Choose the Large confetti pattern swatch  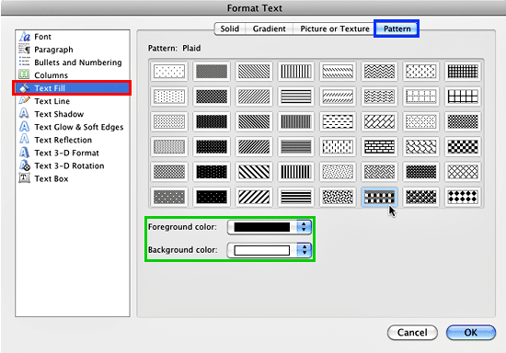coord(338,197)
